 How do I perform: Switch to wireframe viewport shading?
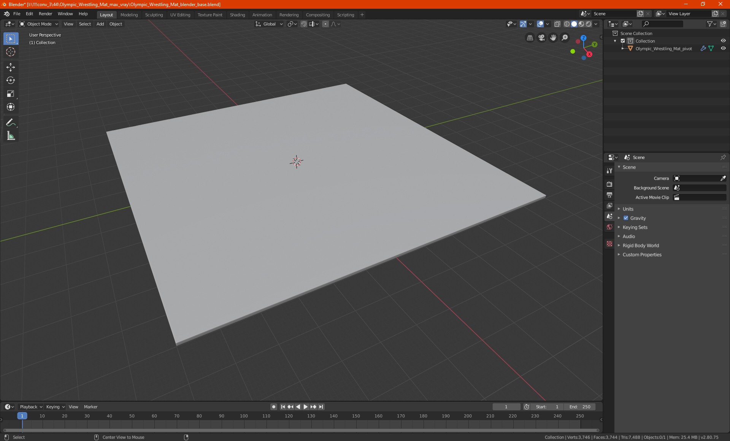(x=567, y=24)
